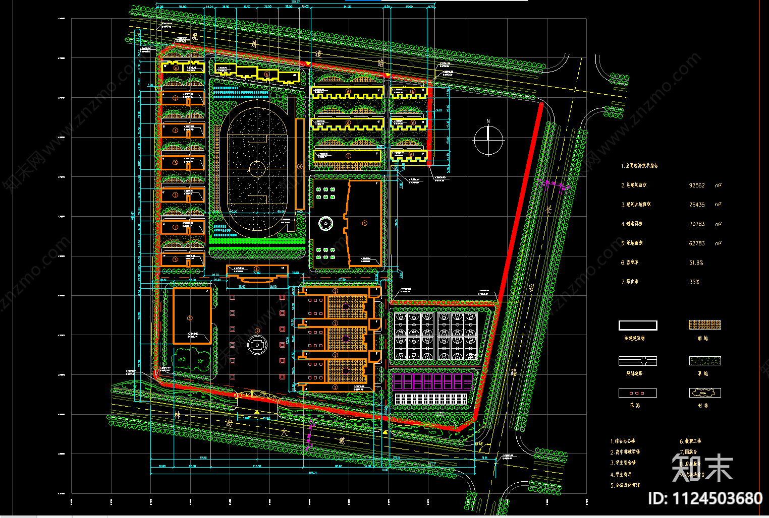Click the circular fountain in the south plaza

257,345
